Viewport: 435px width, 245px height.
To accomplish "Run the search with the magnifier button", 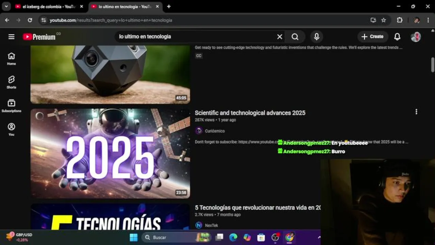I will pos(295,37).
